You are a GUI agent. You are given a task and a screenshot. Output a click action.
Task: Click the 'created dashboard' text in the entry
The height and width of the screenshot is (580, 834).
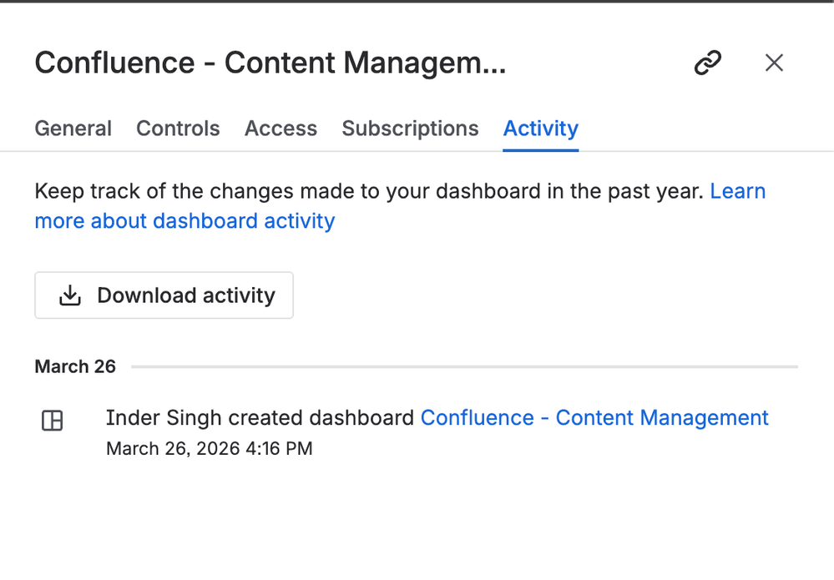tap(321, 418)
